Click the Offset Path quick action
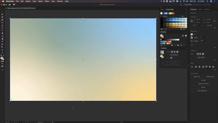 click(197, 77)
